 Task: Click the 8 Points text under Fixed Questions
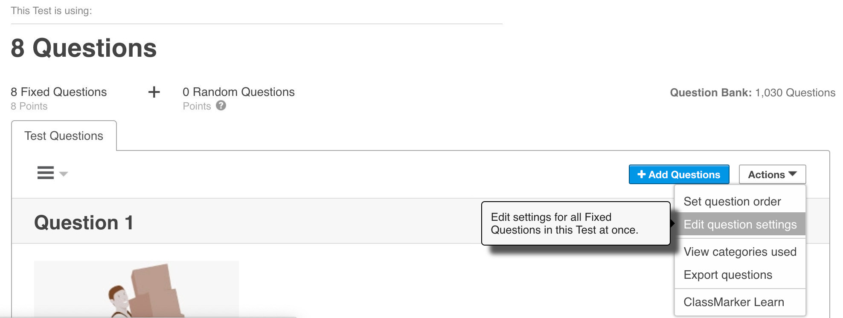click(x=29, y=106)
